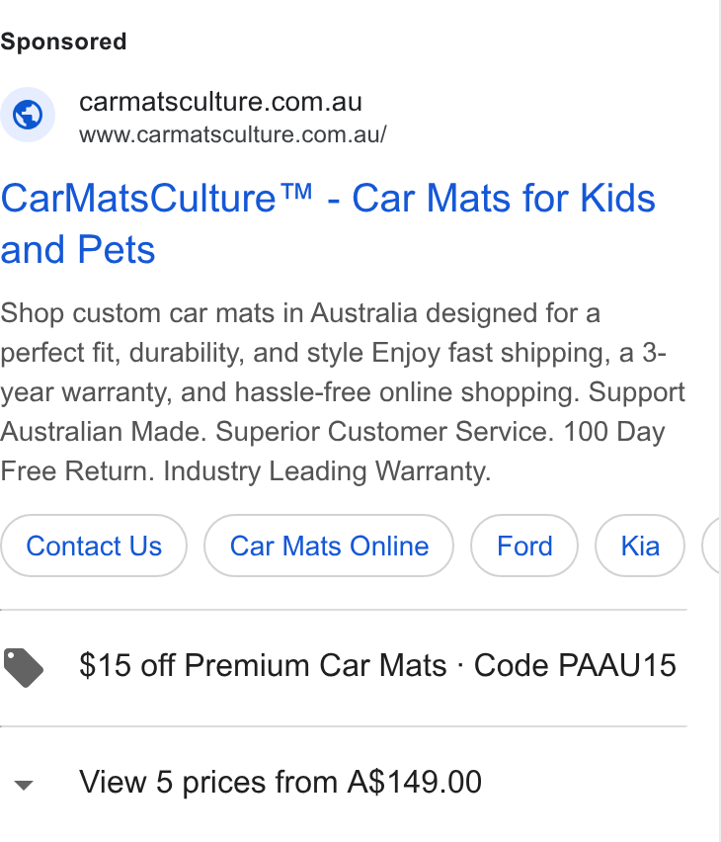Viewport: 721px width, 842px height.
Task: Choose the 'Ford' sitelink chip
Action: 524,547
